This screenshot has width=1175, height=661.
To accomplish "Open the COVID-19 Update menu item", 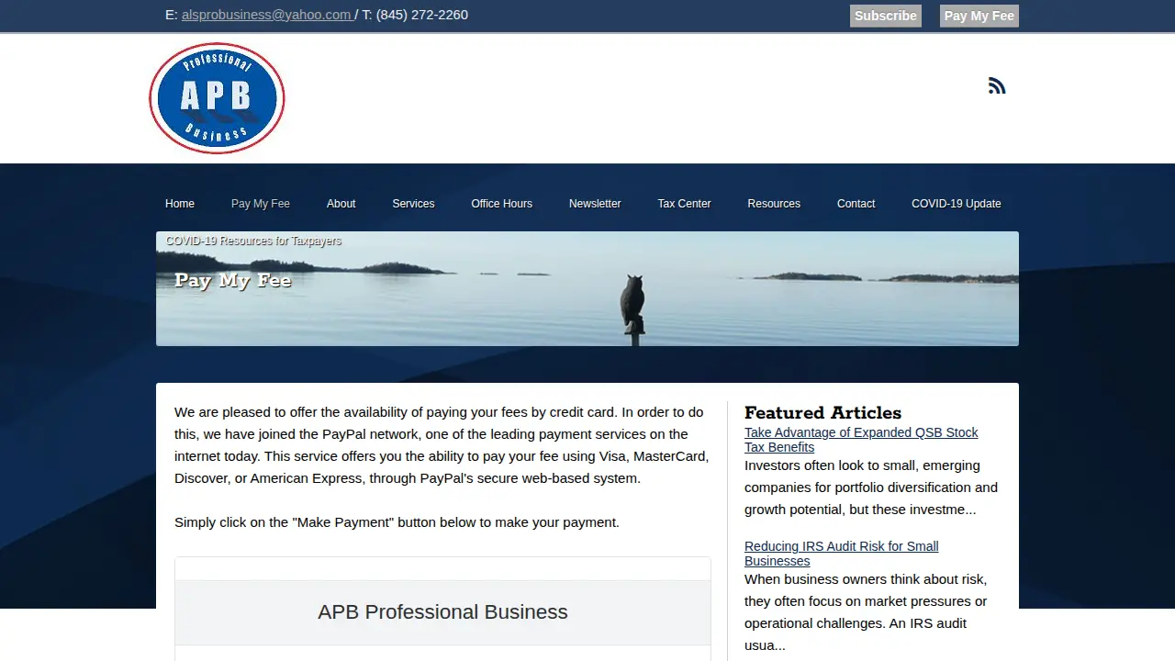I will [957, 204].
